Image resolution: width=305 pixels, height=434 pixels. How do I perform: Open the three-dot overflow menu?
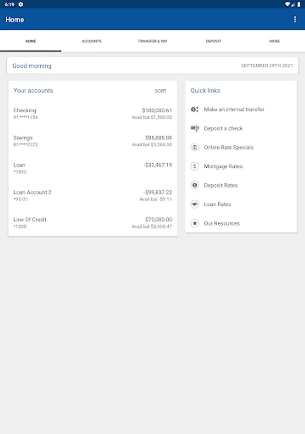tap(295, 19)
